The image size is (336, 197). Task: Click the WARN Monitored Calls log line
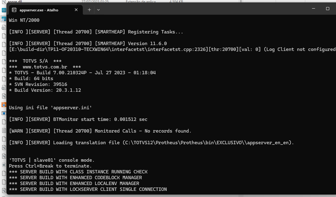coord(100,131)
